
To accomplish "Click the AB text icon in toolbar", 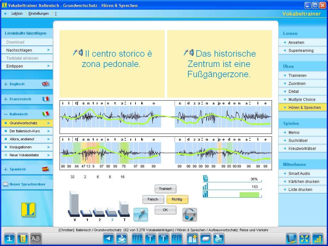I will pos(36,239).
